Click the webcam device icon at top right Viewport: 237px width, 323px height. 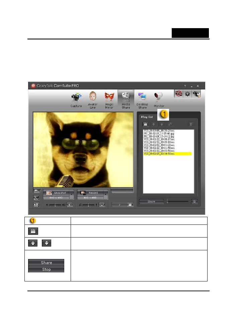196,94
